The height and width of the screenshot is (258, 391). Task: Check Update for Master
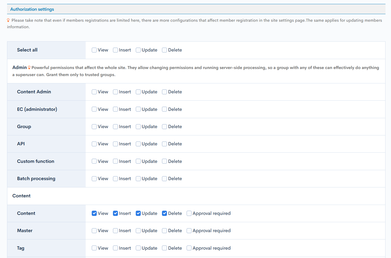pos(138,231)
